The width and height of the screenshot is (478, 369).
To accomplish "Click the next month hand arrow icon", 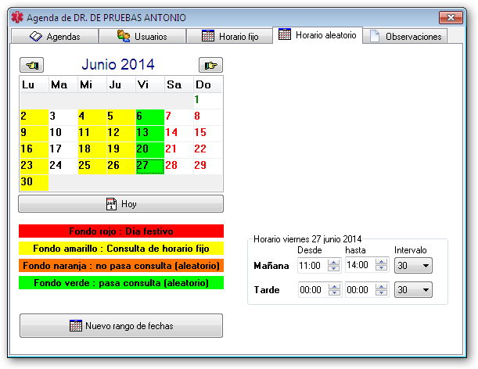I will pyautogui.click(x=210, y=65).
